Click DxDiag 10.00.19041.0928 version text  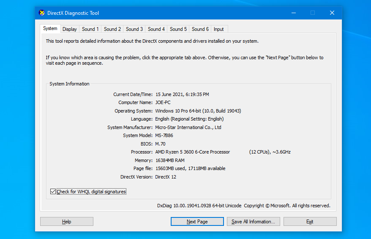pyautogui.click(x=199, y=206)
